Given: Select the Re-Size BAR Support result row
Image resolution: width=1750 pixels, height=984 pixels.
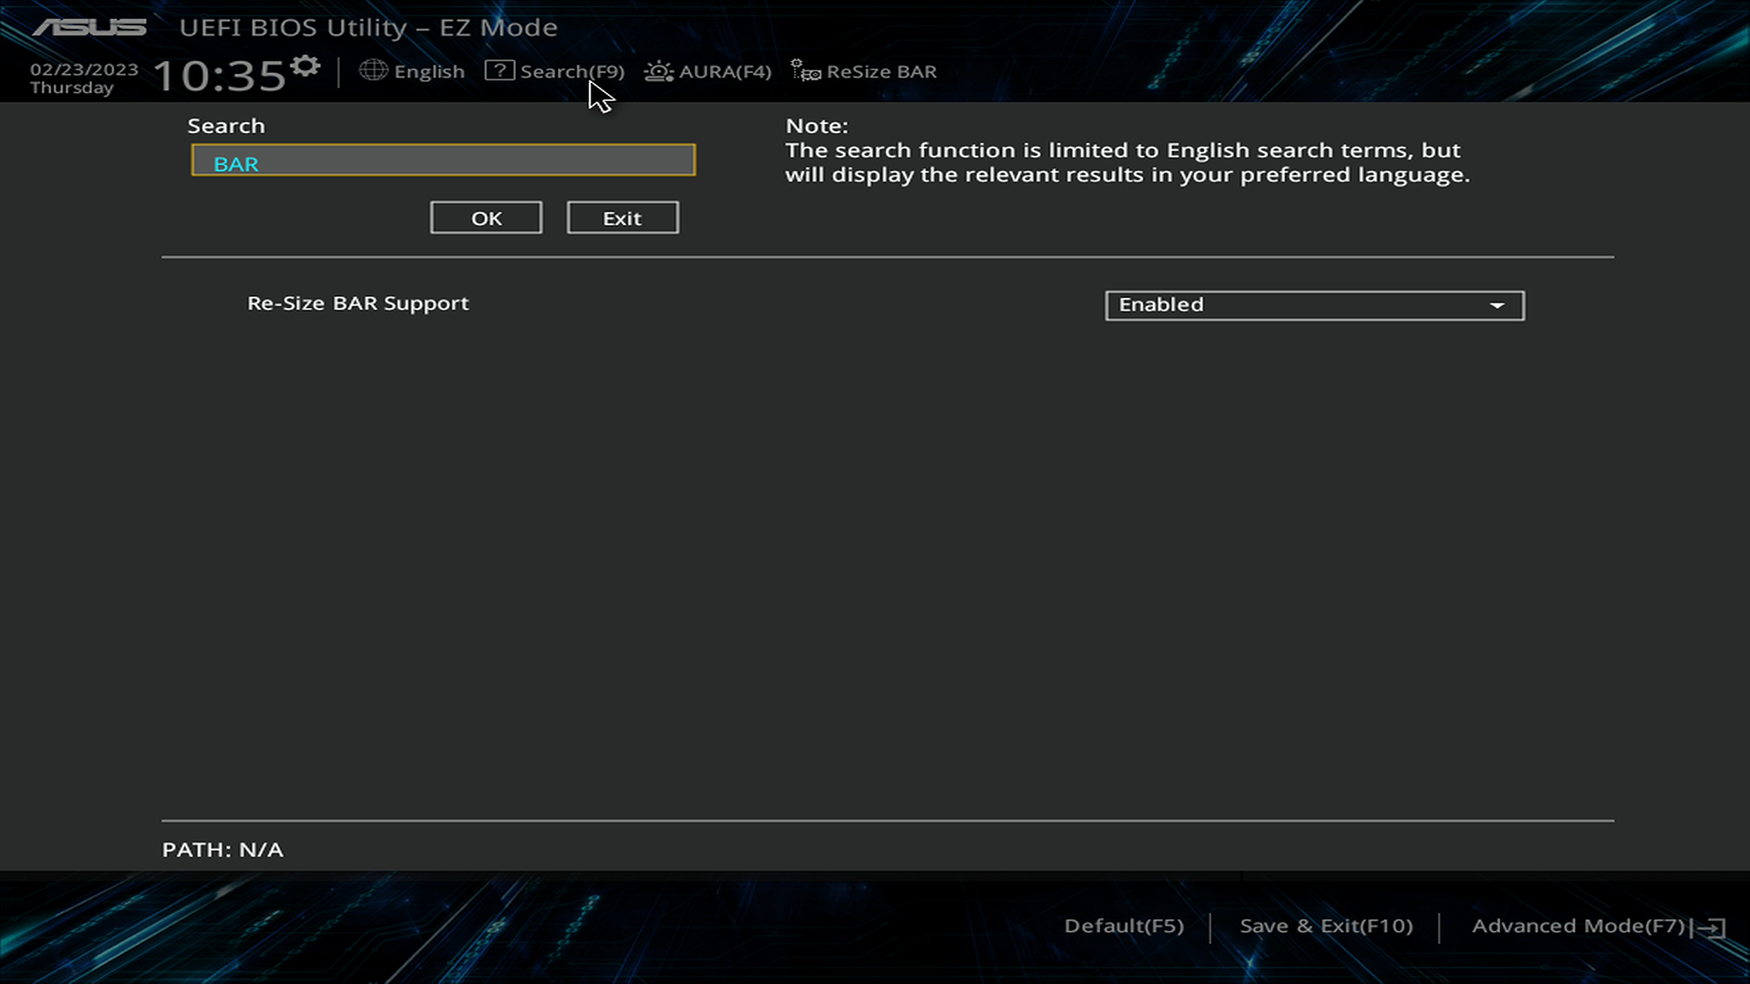Looking at the screenshot, I should tap(358, 303).
